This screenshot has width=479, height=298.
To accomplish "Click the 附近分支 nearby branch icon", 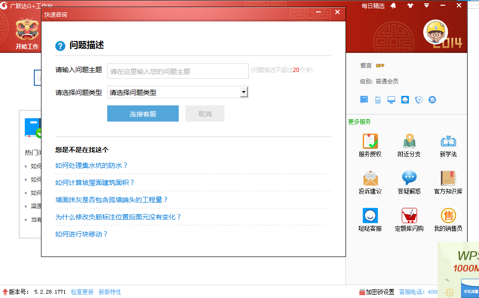I will point(408,142).
